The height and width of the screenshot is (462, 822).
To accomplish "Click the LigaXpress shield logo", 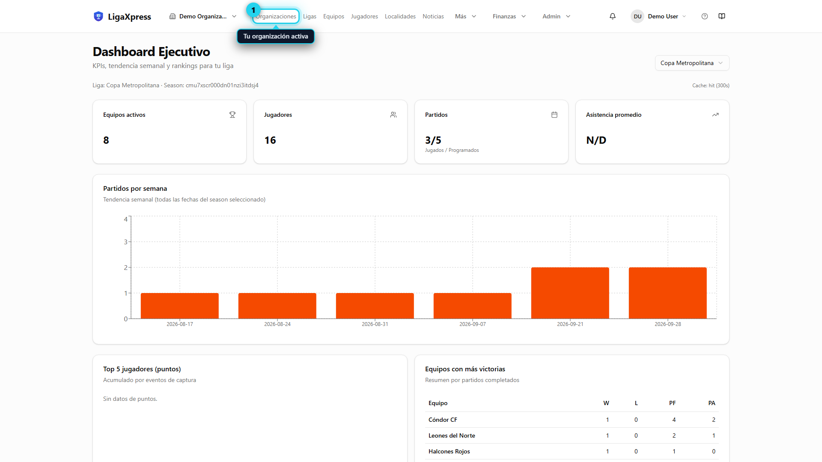I will (98, 16).
